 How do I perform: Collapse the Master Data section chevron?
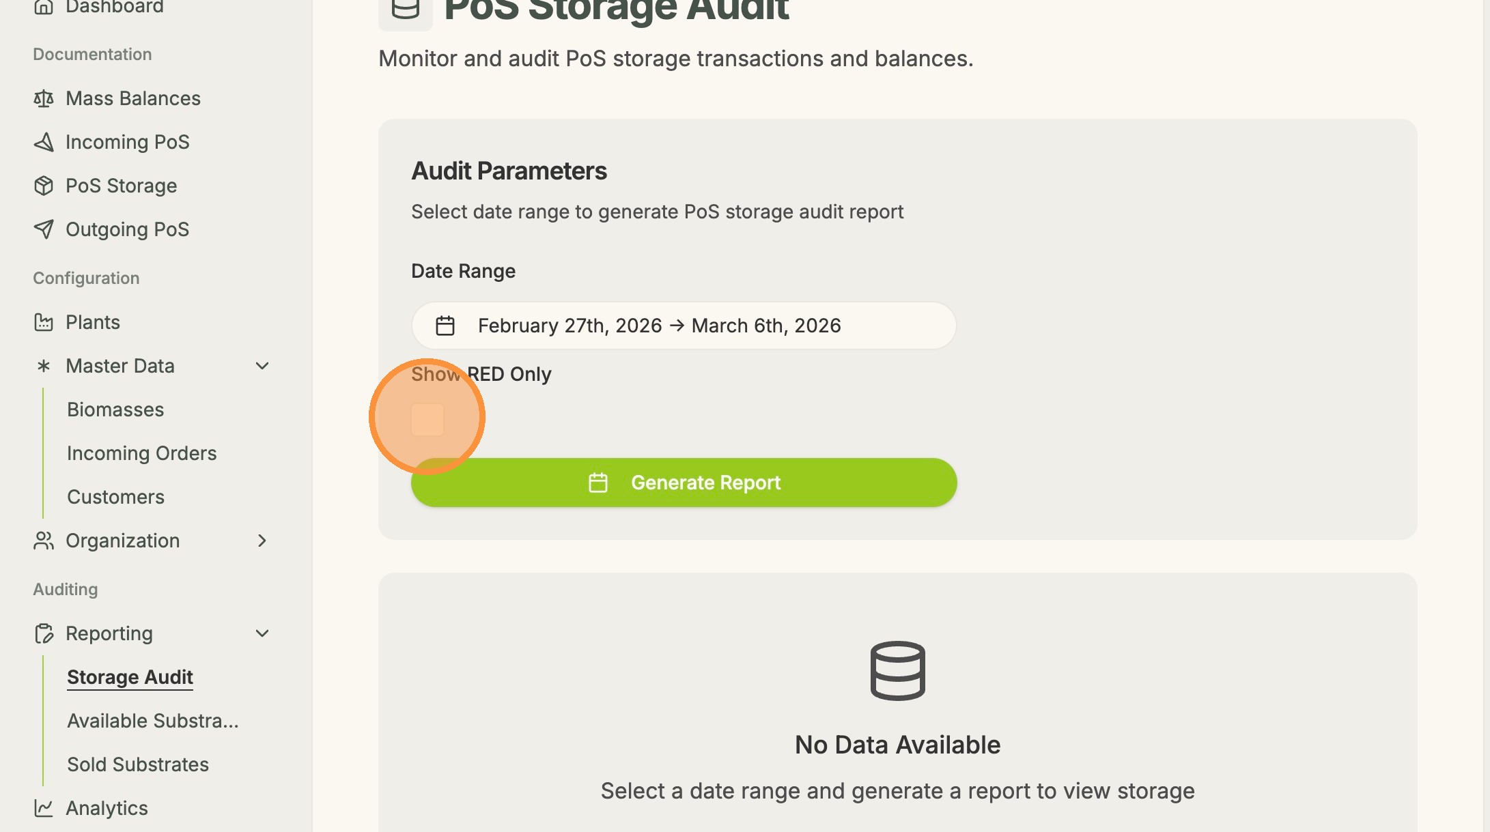[x=262, y=366]
